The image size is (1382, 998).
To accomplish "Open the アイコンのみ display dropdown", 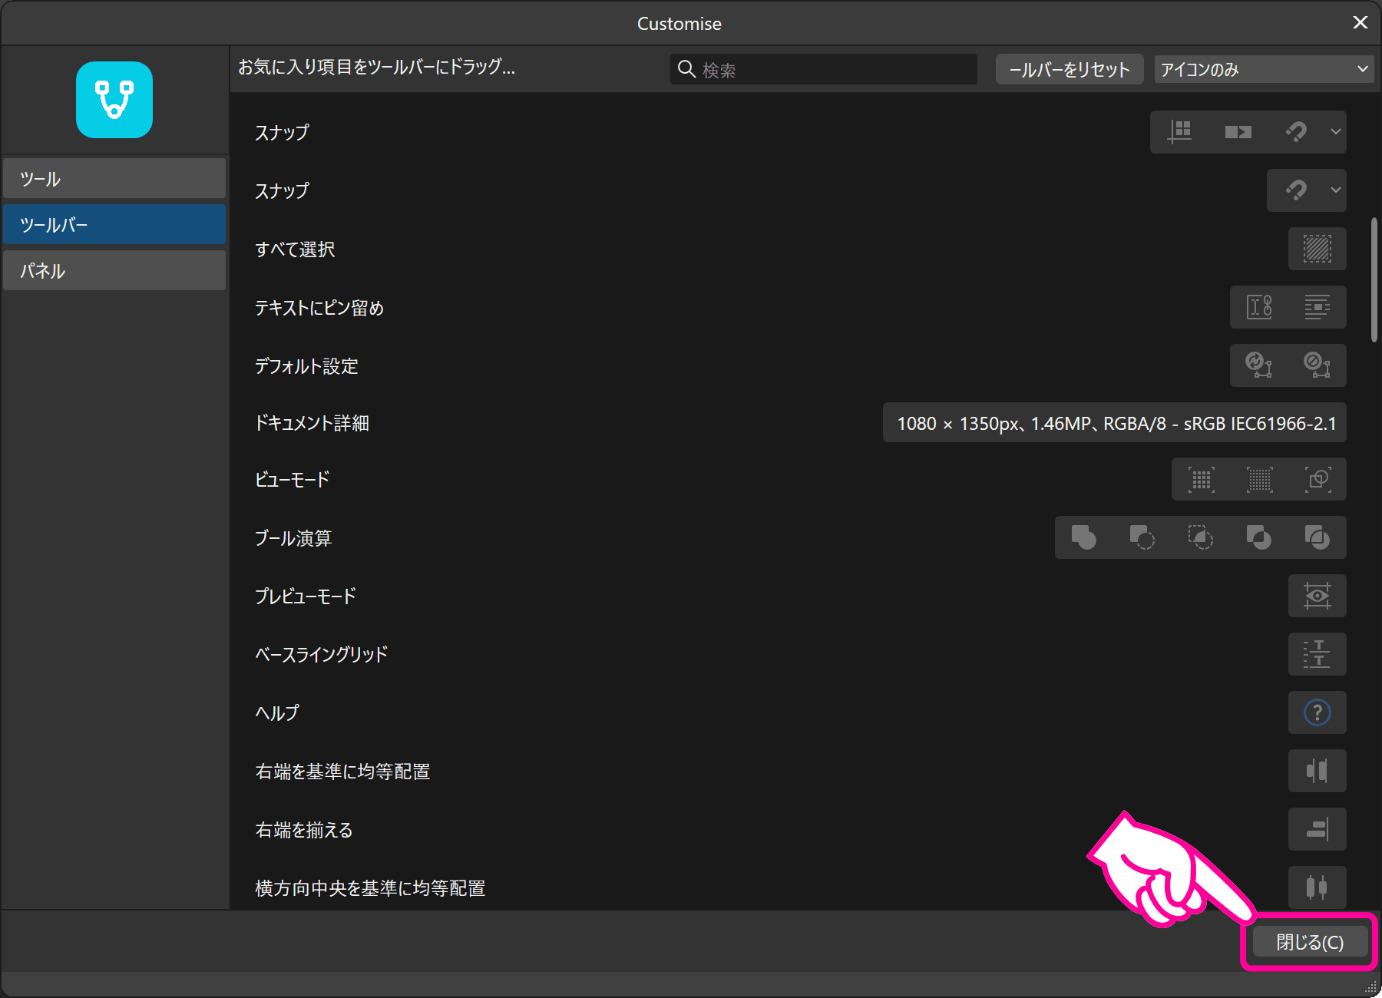I will (1263, 68).
